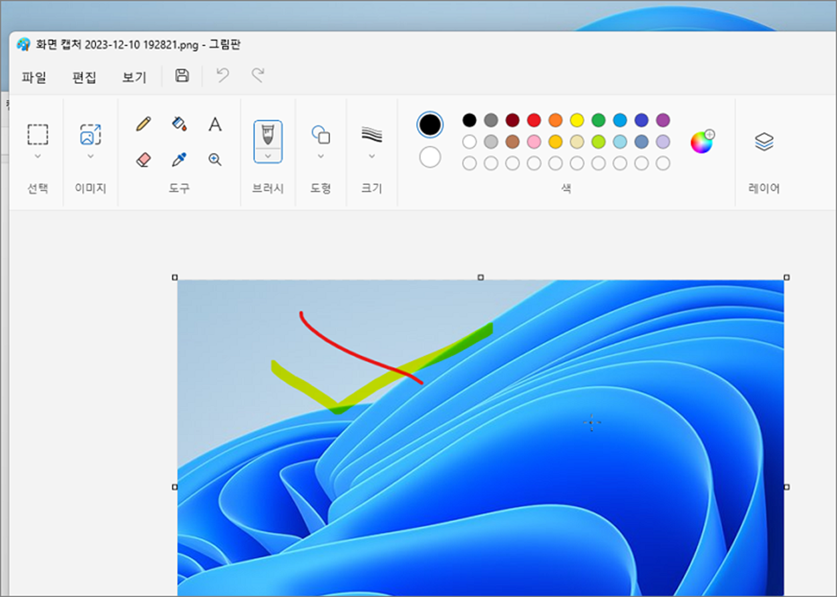The height and width of the screenshot is (597, 837).
Task: Open the 파일 menu
Action: tap(34, 77)
